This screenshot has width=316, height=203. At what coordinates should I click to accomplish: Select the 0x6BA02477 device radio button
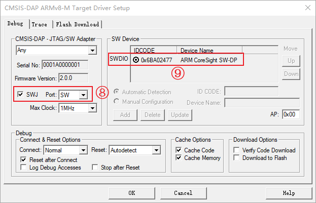coord(136,60)
